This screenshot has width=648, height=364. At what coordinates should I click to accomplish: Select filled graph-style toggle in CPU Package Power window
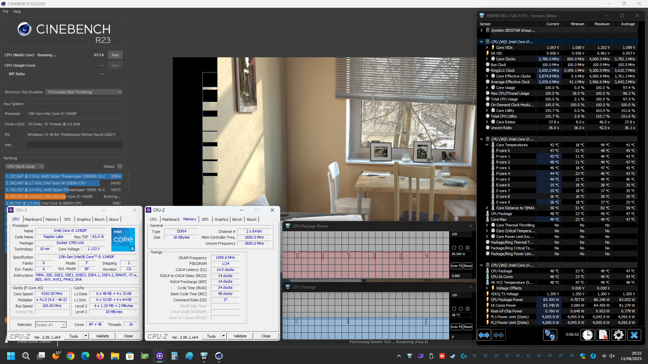pos(467,248)
